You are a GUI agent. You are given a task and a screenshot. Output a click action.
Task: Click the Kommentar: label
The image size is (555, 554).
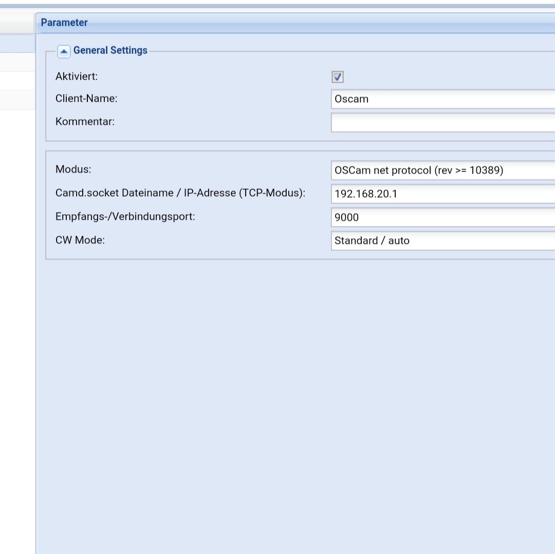pos(85,122)
